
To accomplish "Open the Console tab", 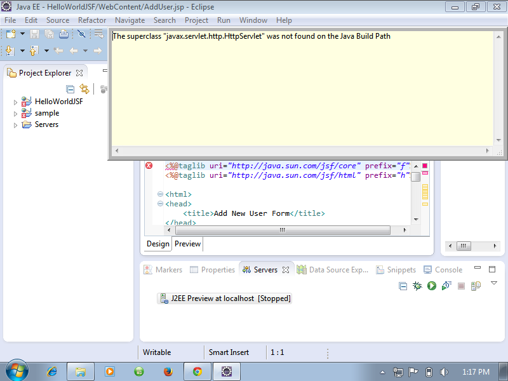I will click(x=443, y=269).
